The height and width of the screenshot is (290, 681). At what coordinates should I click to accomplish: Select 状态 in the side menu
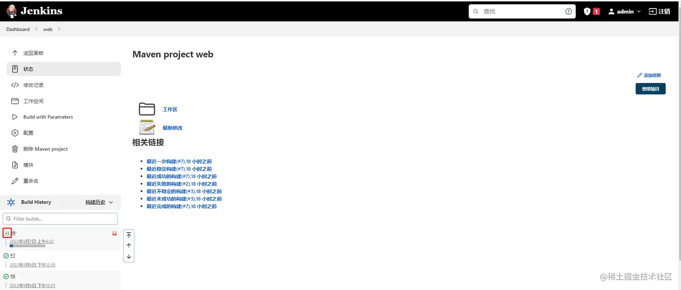64,69
